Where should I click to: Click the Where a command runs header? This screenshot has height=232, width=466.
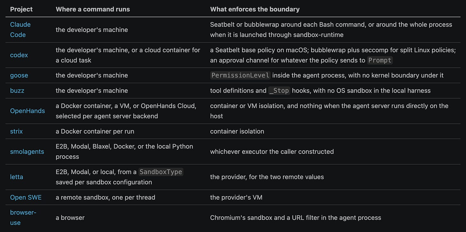tap(93, 9)
